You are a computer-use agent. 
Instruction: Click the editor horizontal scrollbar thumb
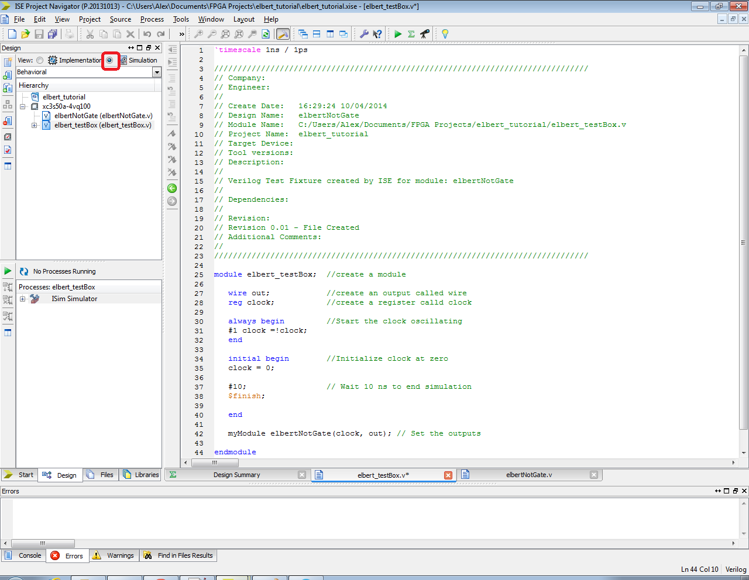[214, 462]
